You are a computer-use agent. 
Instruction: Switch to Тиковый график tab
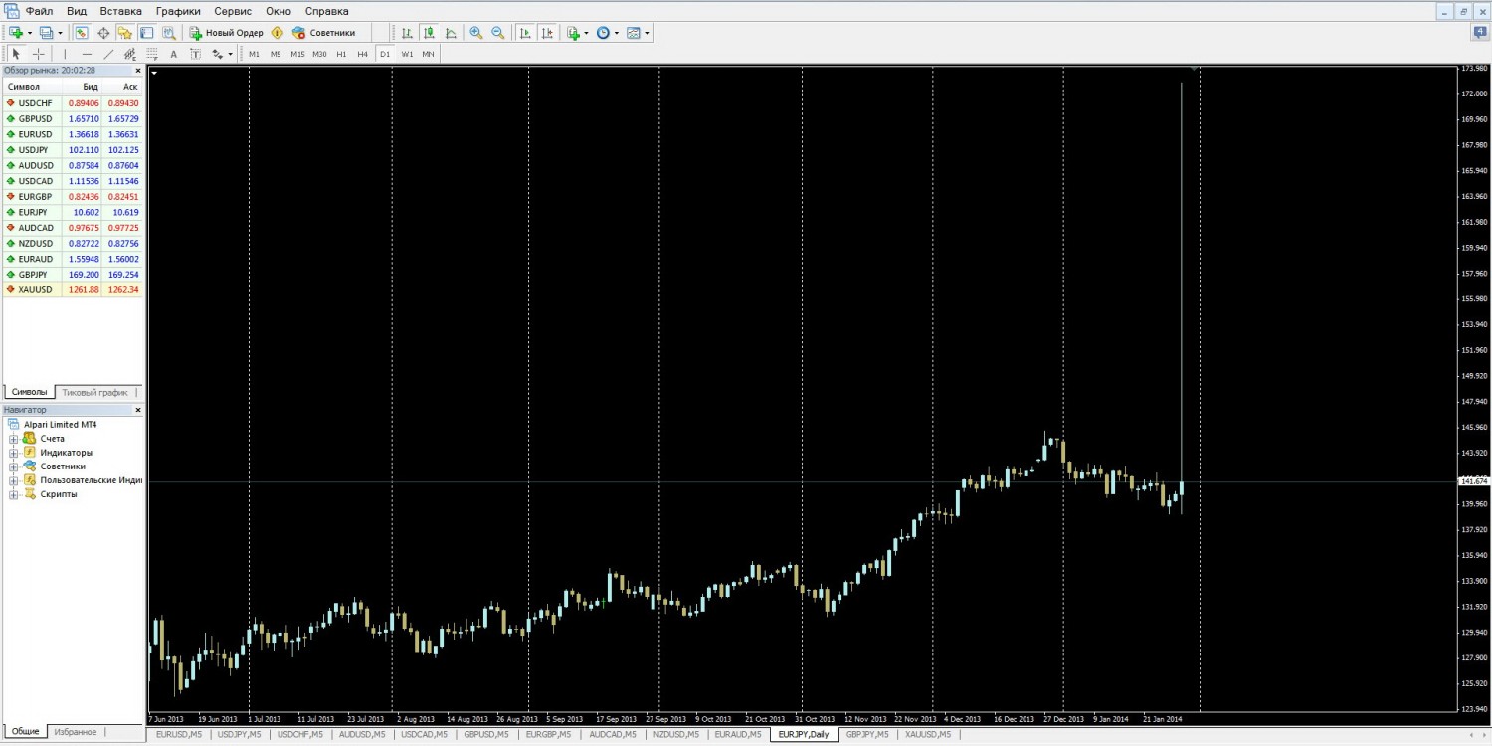tap(94, 392)
